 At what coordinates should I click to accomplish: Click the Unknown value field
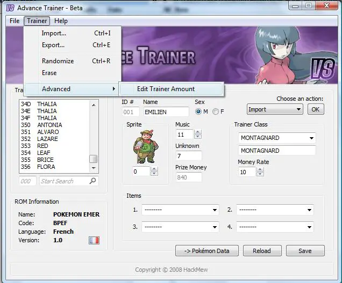pos(188,156)
